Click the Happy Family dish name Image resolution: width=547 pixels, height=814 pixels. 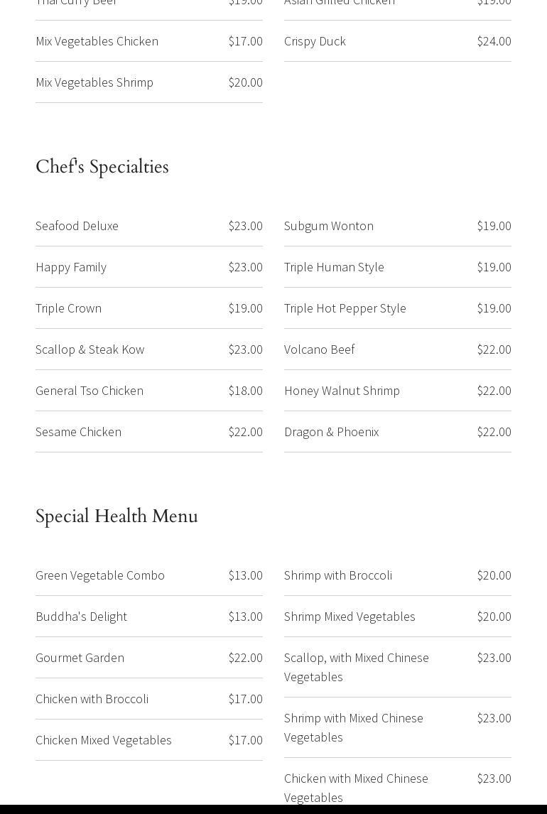(71, 267)
